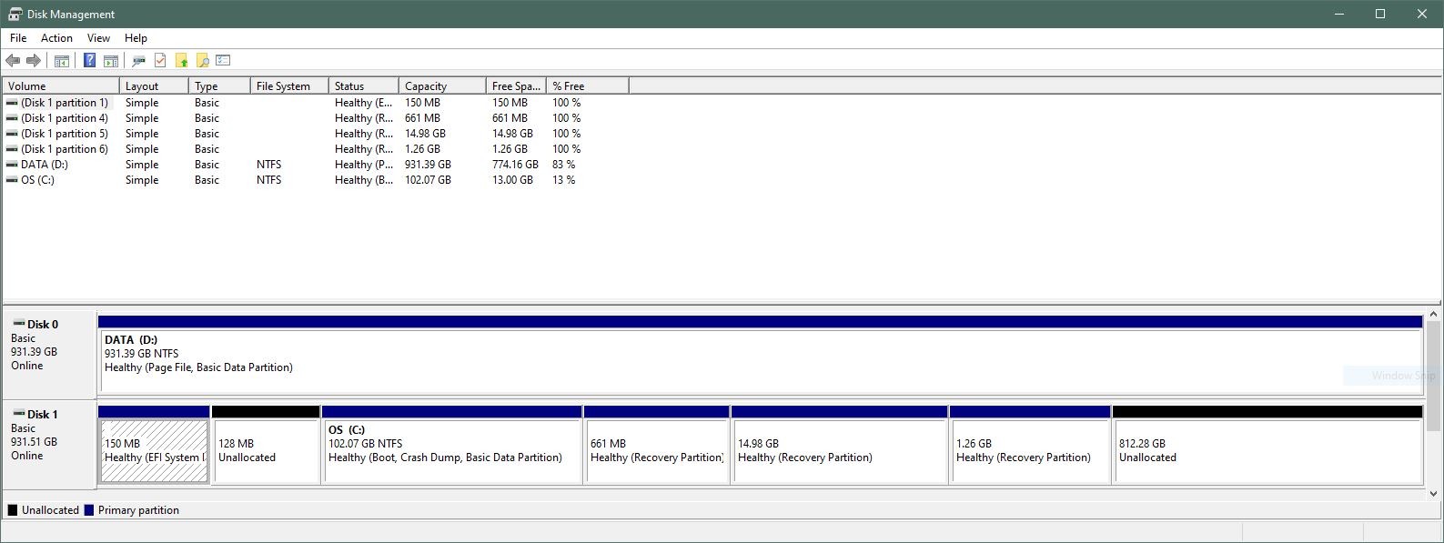Screen dimensions: 1444x543
Task: Sort by the Free Space column header
Action: tap(516, 86)
